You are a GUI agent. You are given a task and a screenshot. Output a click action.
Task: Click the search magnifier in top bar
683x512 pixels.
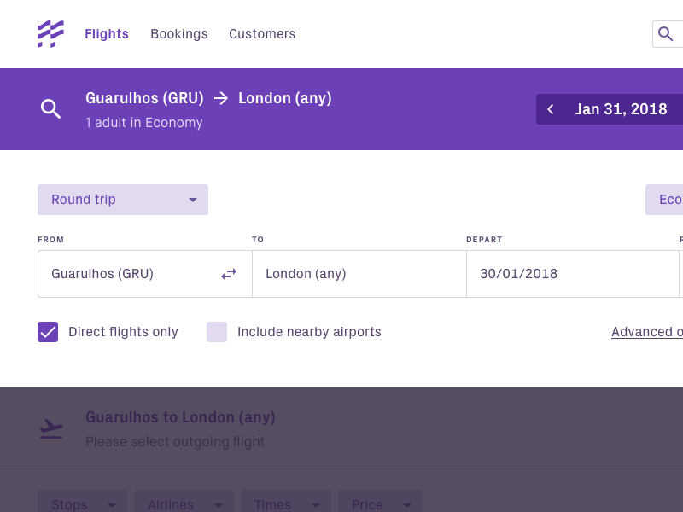[x=665, y=34]
